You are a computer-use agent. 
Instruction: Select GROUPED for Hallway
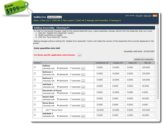(x=71, y=68)
